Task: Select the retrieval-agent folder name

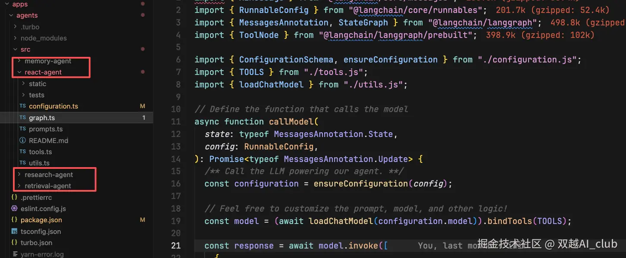Action: tap(48, 186)
